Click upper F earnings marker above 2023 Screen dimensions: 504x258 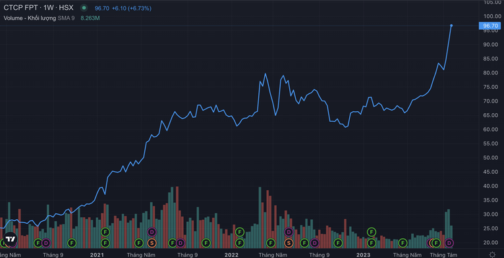[372, 231]
